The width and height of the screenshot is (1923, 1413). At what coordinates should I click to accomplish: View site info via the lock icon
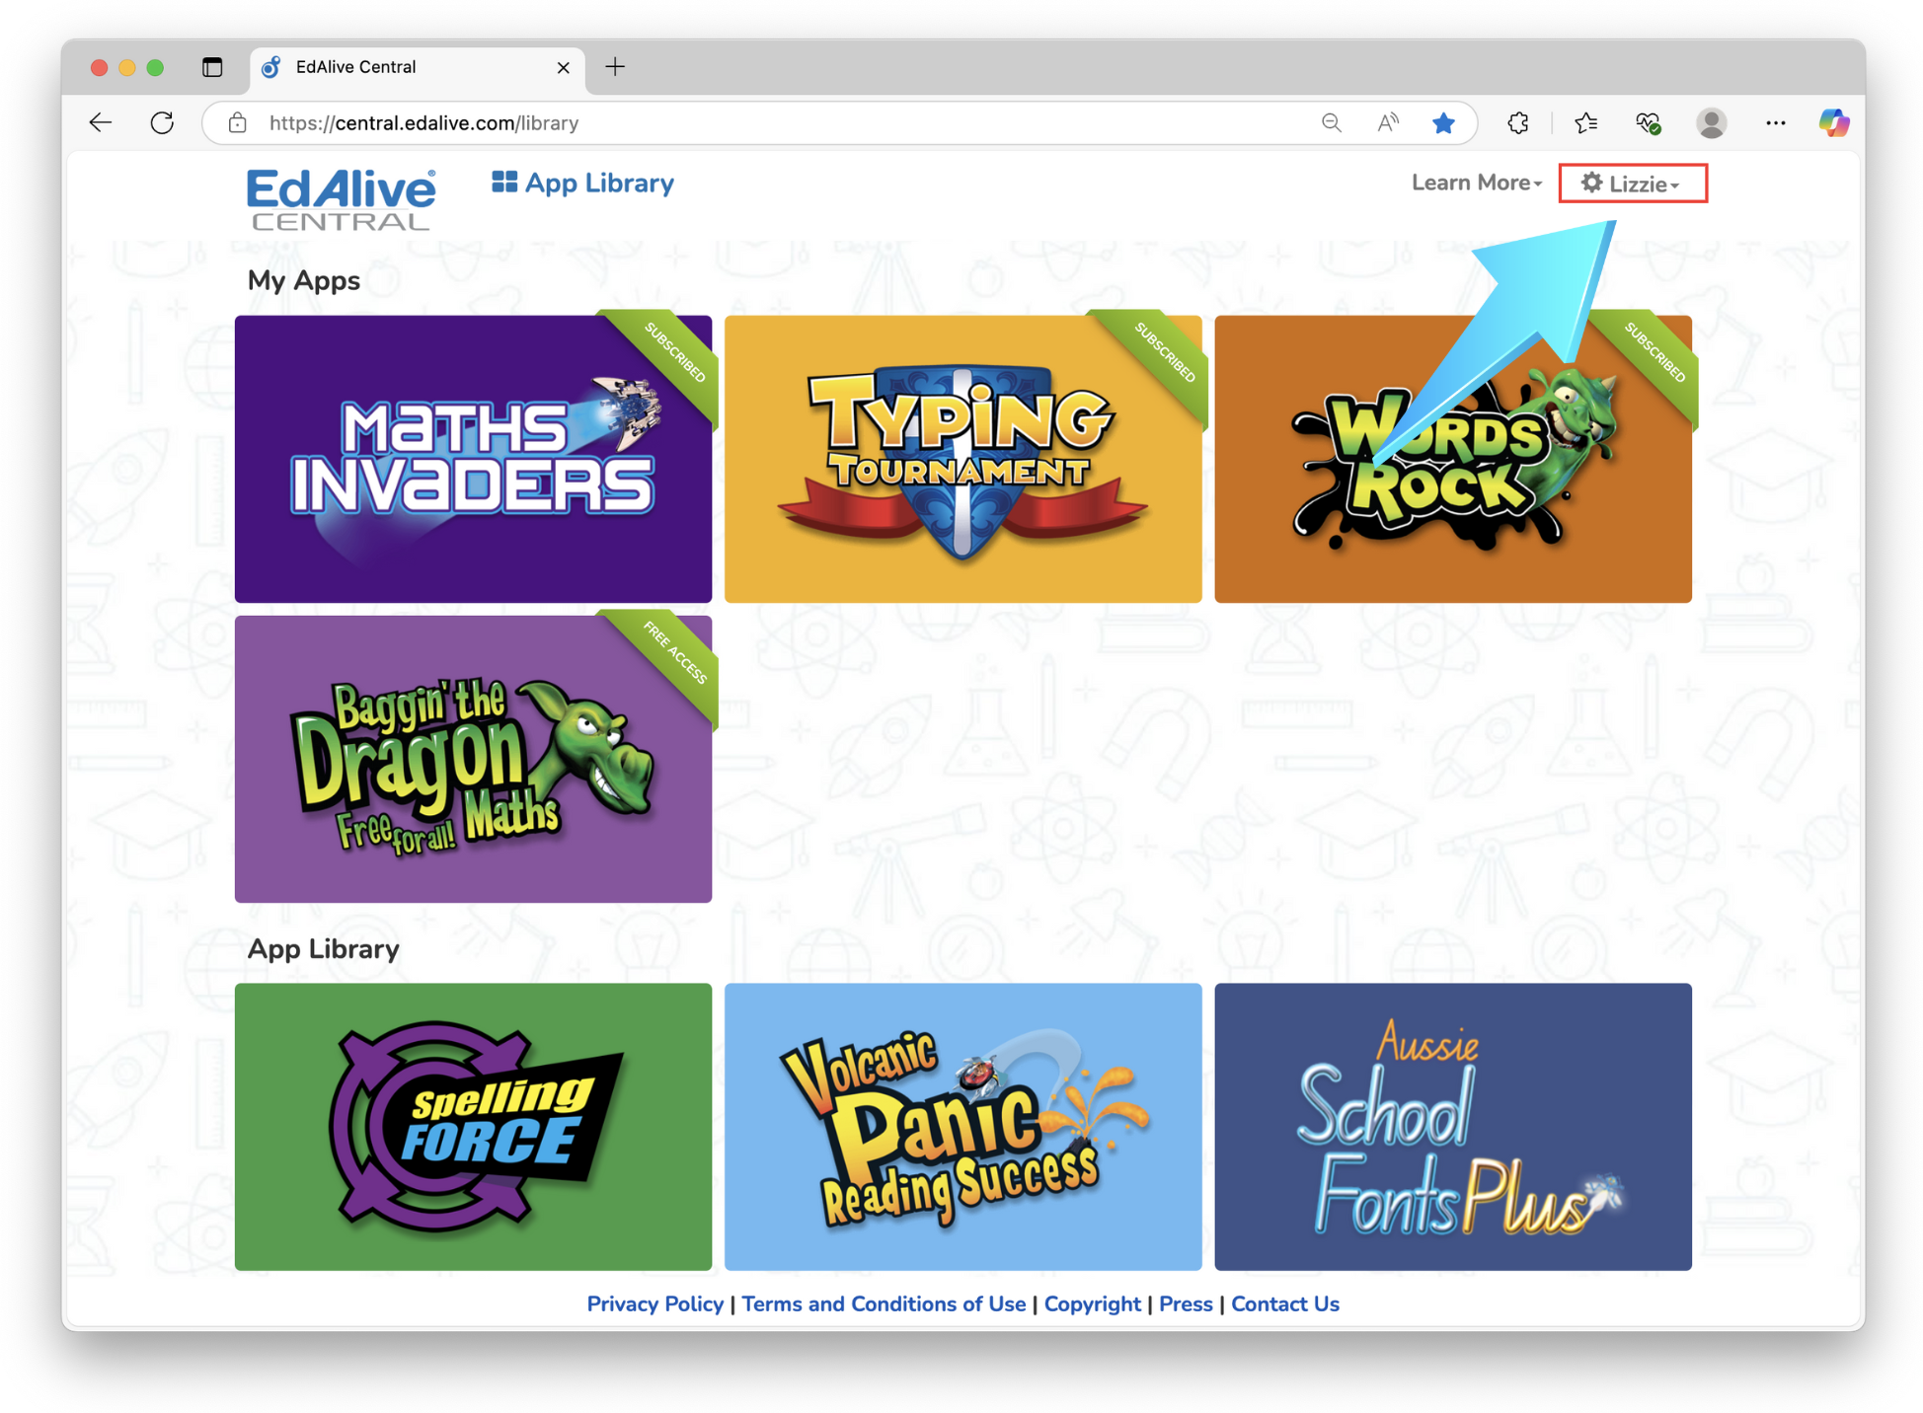tap(237, 122)
